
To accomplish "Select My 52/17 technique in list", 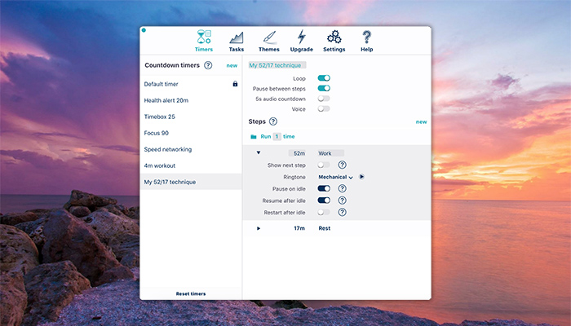I will (x=191, y=182).
